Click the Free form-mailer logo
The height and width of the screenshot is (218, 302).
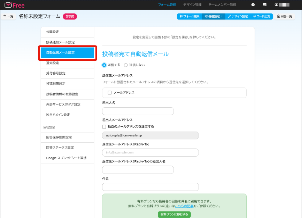coord(14,5)
